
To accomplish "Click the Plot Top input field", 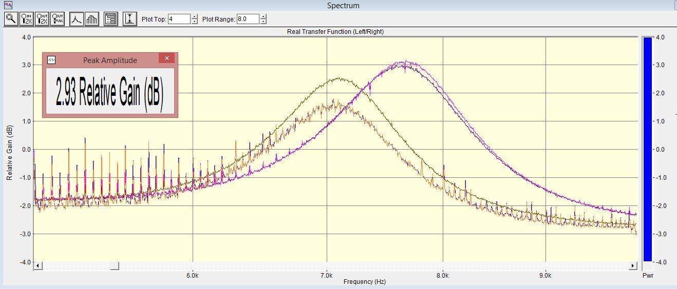I will pyautogui.click(x=179, y=19).
